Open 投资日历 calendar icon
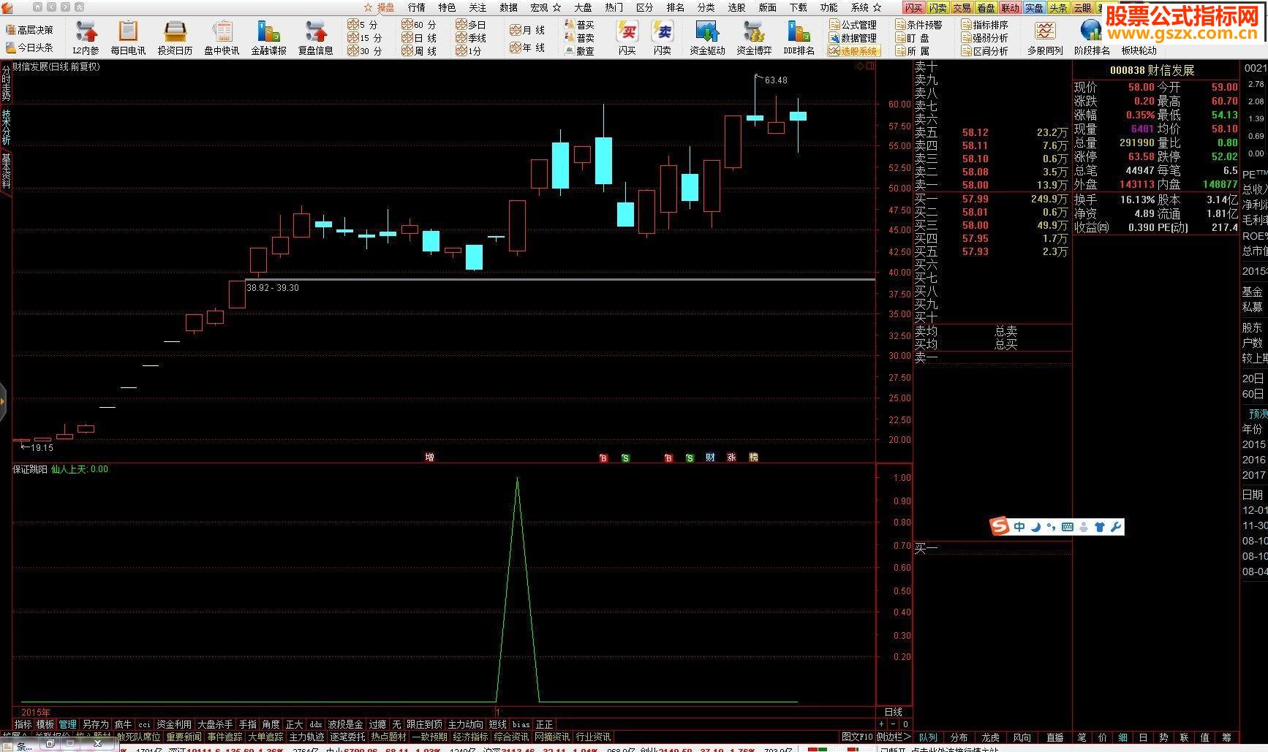Screen dimensions: 1268x752 175,32
